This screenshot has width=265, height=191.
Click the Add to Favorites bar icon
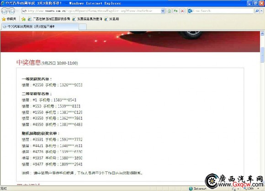(x=23, y=19)
